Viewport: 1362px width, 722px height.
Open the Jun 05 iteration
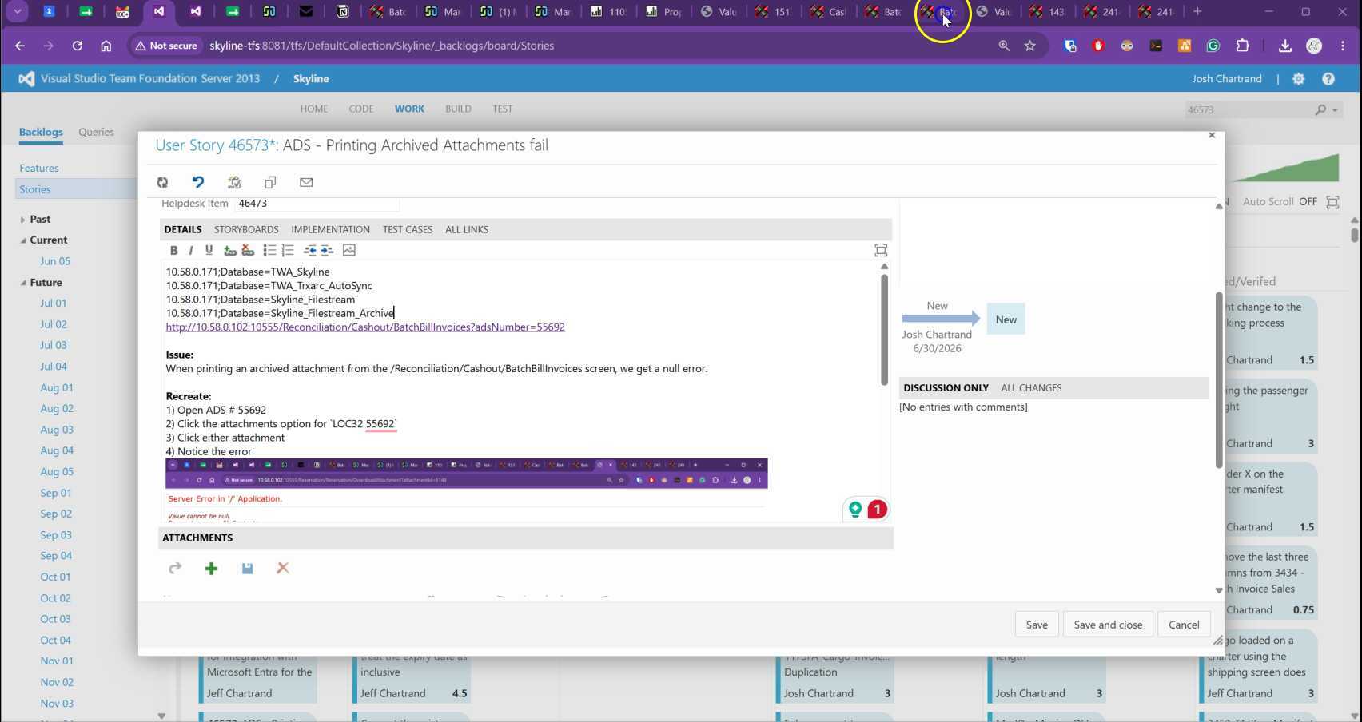55,261
